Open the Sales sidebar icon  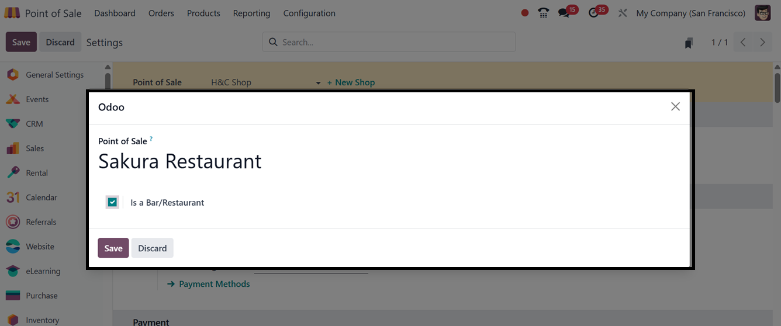point(13,148)
